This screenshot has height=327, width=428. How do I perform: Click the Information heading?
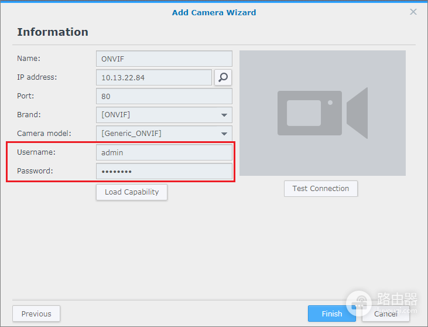tap(53, 32)
